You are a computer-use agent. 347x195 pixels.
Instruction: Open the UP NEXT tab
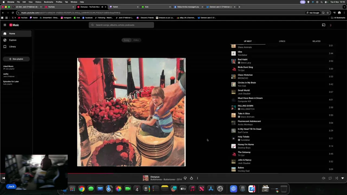(x=248, y=41)
